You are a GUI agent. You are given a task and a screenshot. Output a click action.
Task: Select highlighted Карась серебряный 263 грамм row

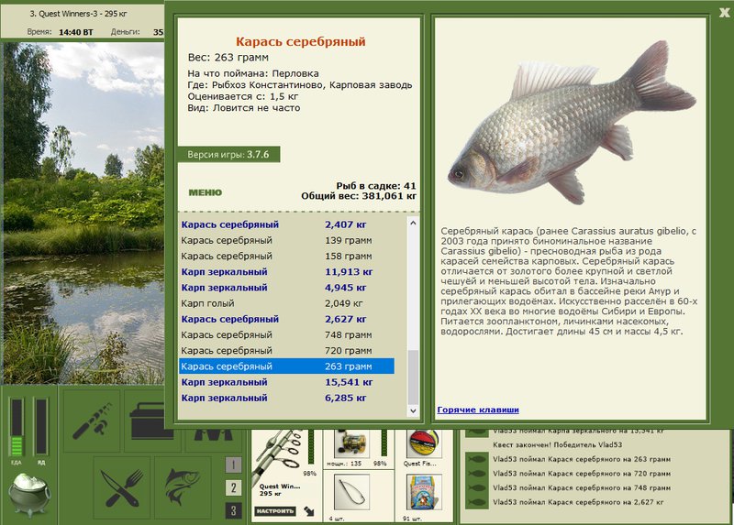tap(286, 366)
